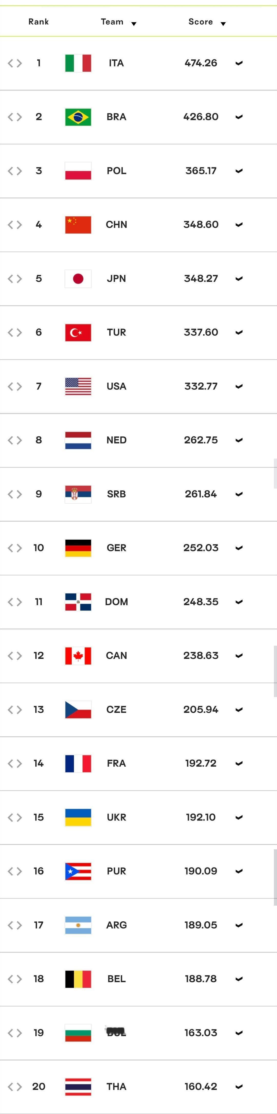The height and width of the screenshot is (1114, 277).
Task: Open the Team column sort dropdown
Action: tap(134, 24)
